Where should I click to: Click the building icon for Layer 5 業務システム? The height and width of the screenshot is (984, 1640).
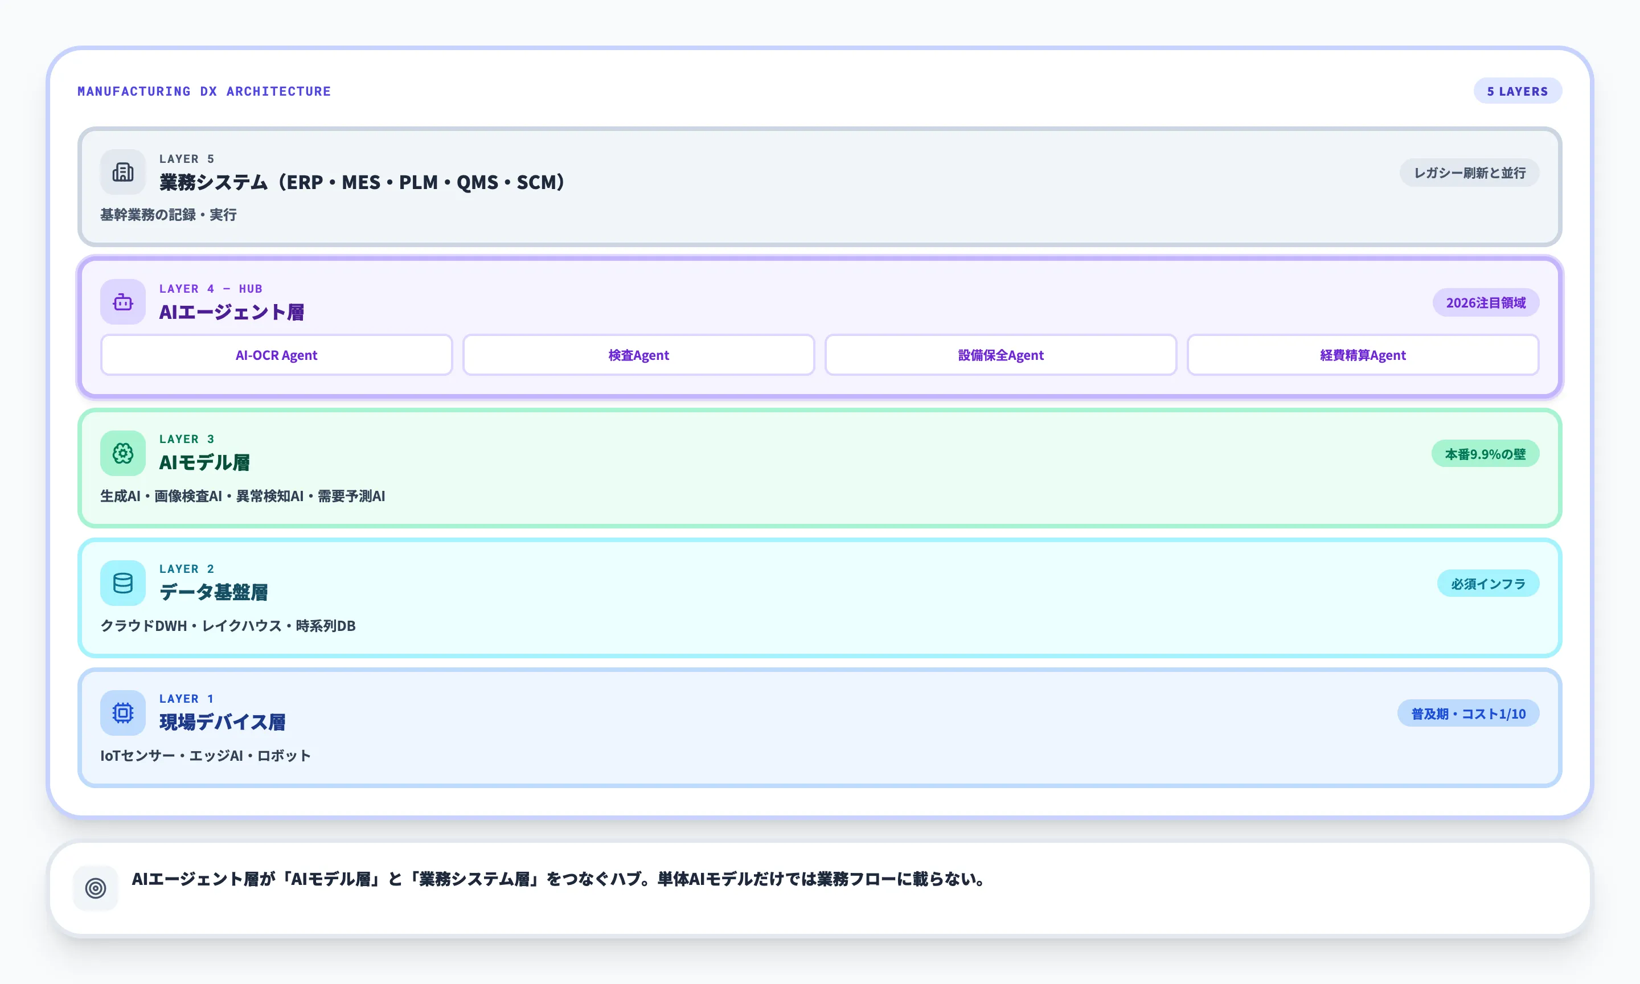[122, 171]
